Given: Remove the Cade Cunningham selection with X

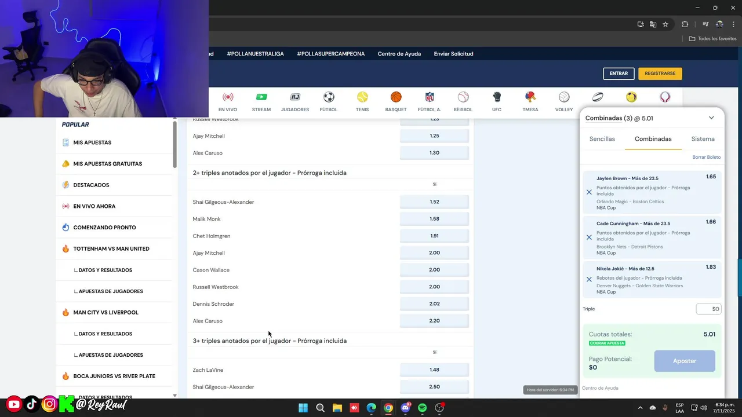Looking at the screenshot, I should click(x=589, y=237).
